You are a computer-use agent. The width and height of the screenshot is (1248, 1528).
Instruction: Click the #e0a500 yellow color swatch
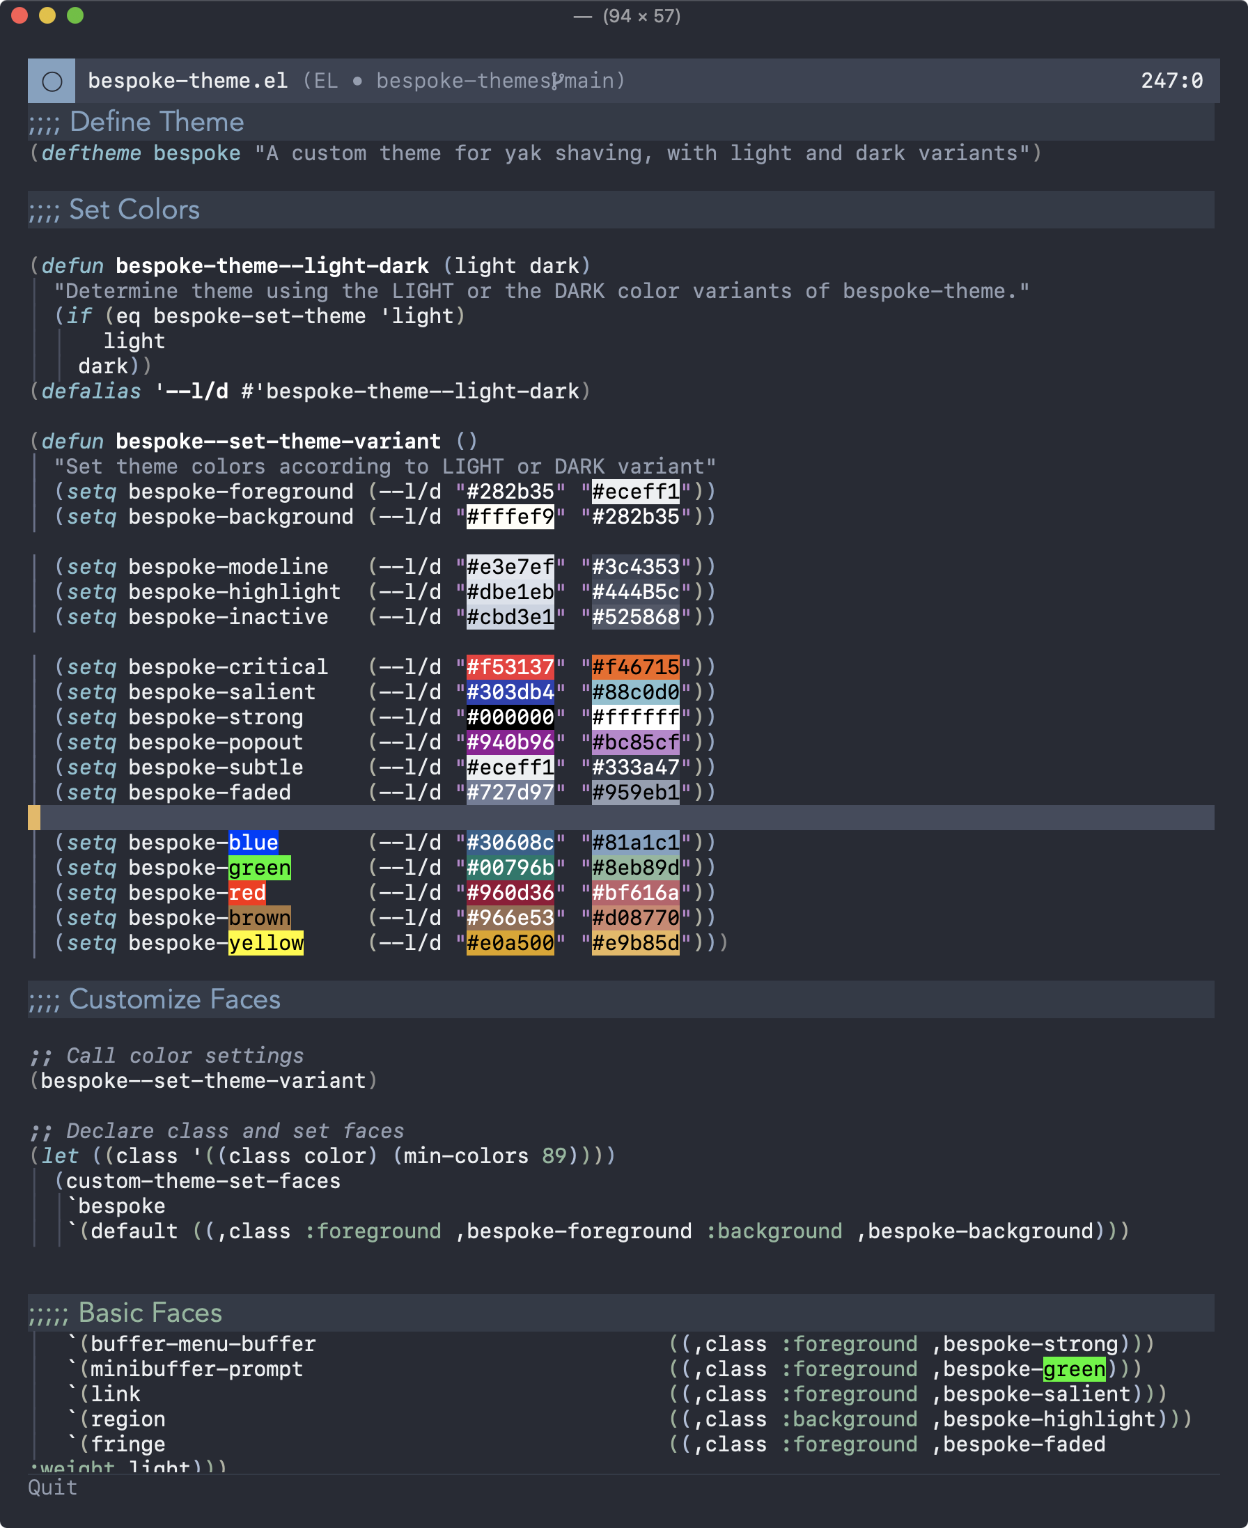coord(510,943)
